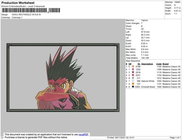Screen dimensions: 182x140
Task: Click the Max Jump value 7.1 mm
Action: pyautogui.click(x=145, y=55)
